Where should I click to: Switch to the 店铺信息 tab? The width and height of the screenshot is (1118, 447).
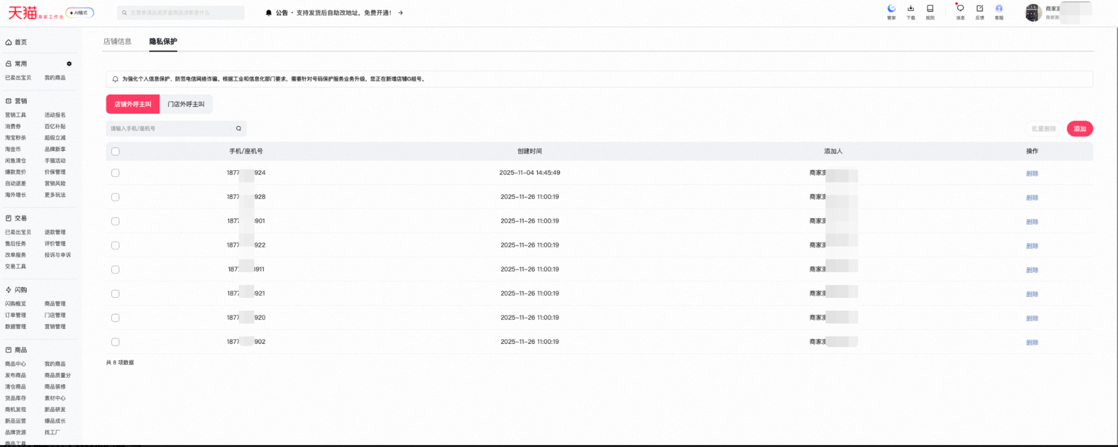click(118, 42)
